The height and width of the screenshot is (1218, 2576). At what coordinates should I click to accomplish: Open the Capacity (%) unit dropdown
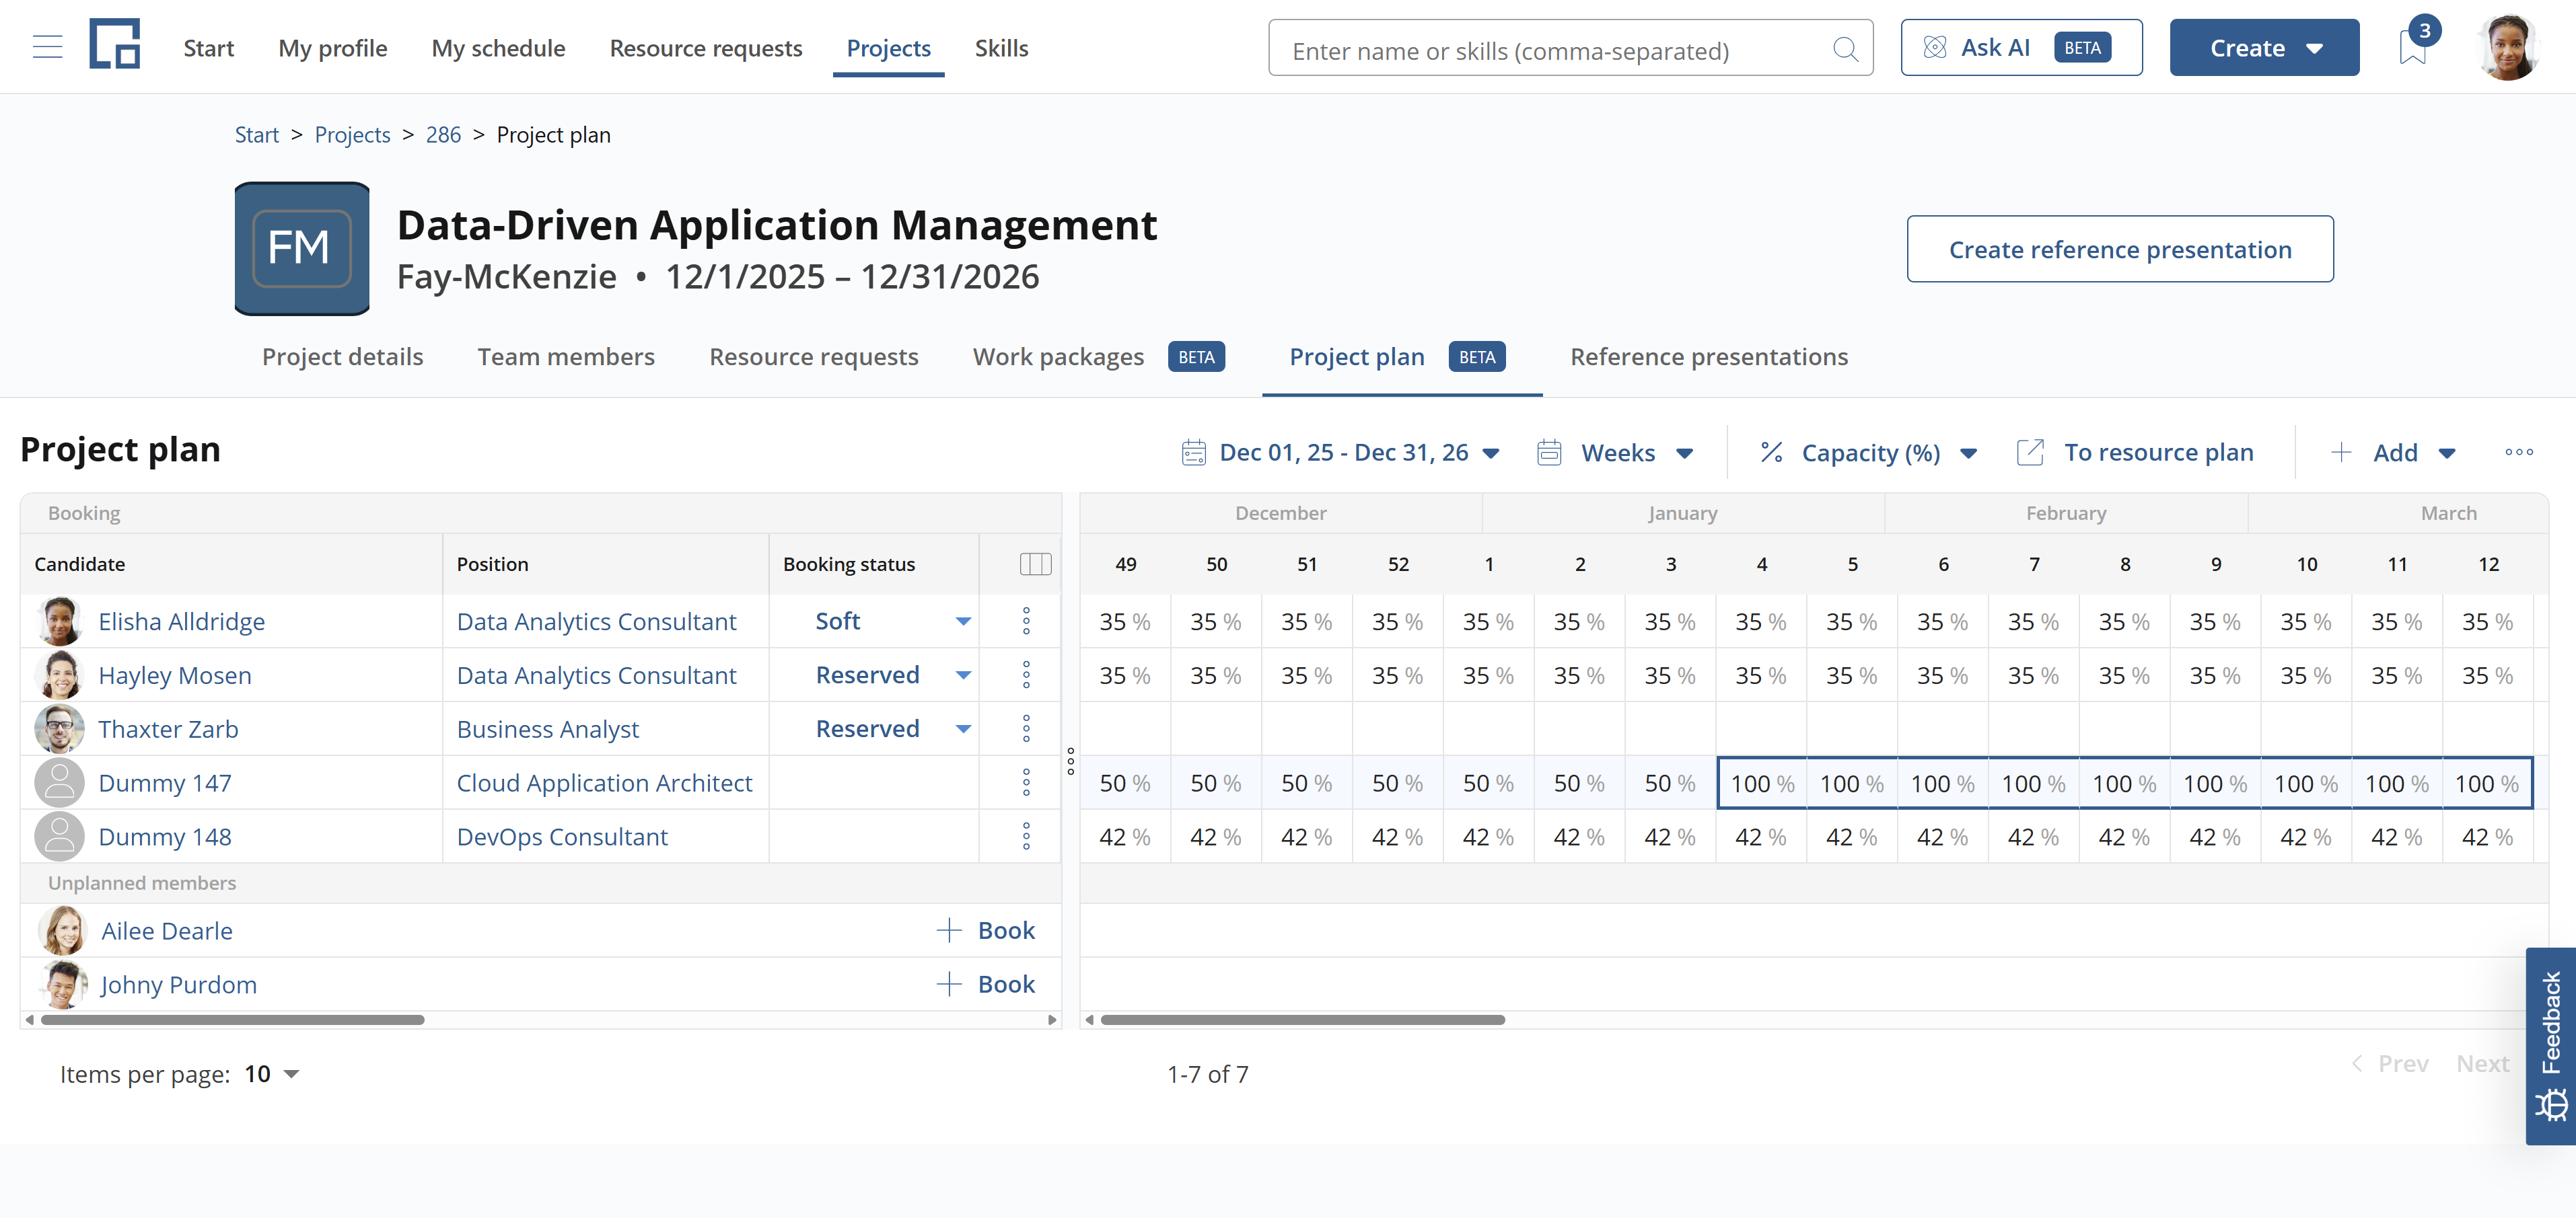point(1868,453)
